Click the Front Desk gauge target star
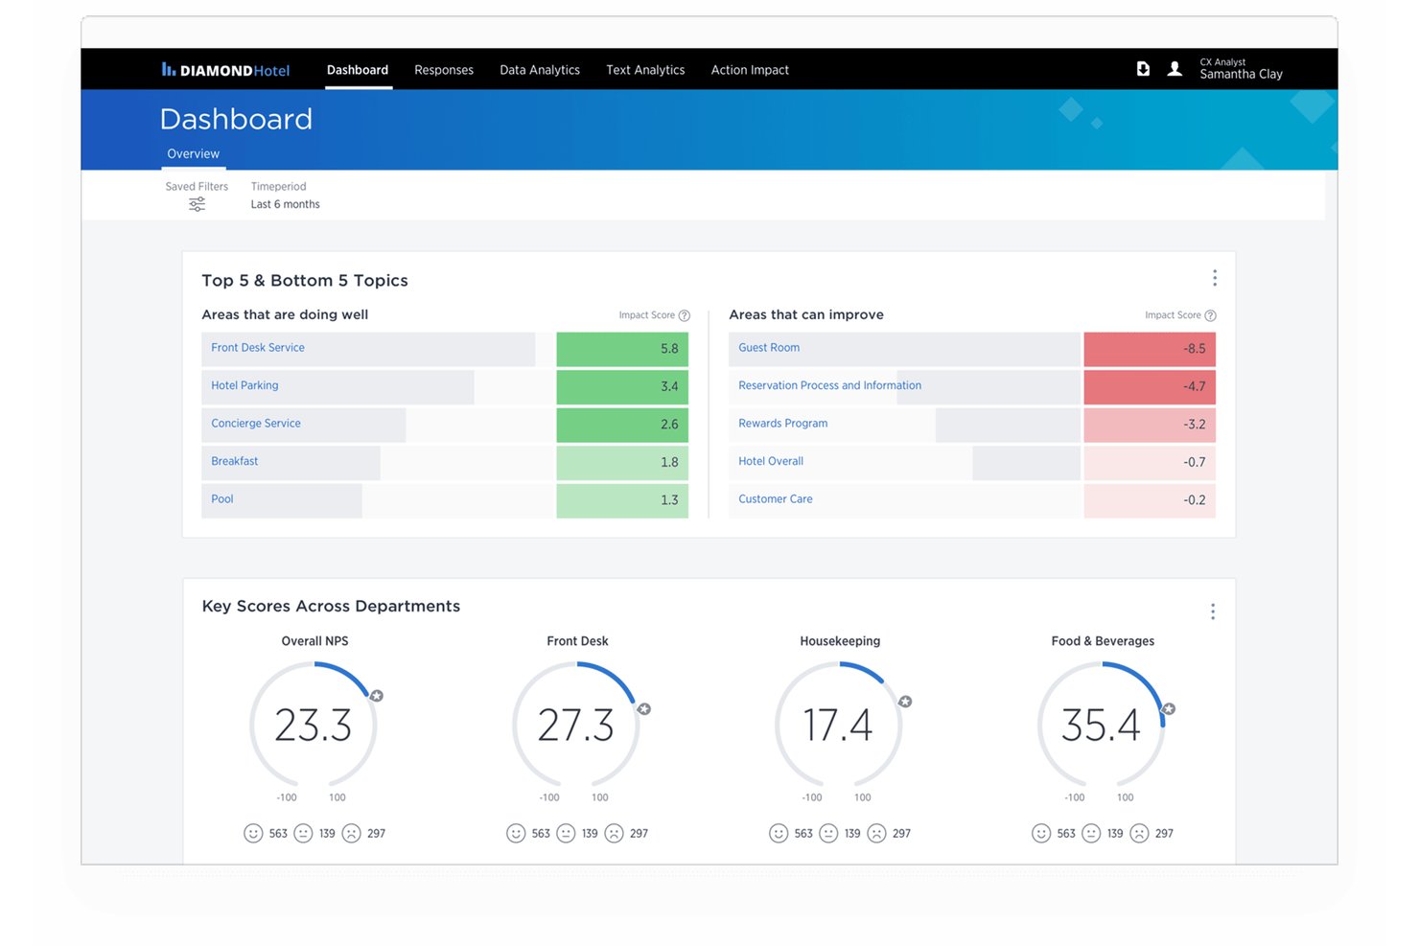 click(644, 709)
